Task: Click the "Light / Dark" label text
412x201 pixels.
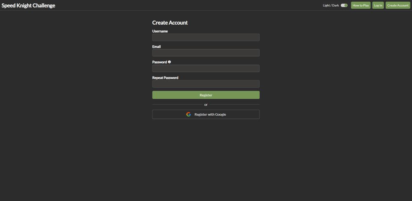Action: click(331, 5)
